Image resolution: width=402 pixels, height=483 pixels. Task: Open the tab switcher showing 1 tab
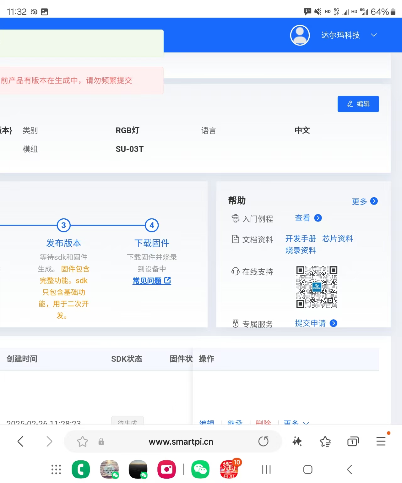352,441
